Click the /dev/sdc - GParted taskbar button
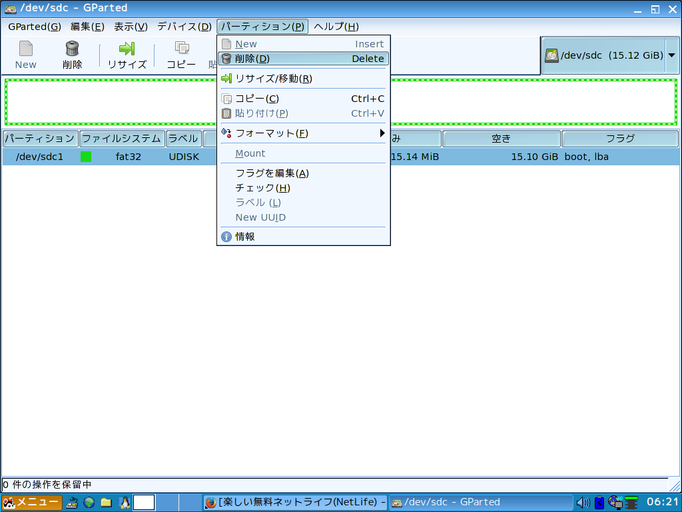This screenshot has height=512, width=682. [x=480, y=503]
